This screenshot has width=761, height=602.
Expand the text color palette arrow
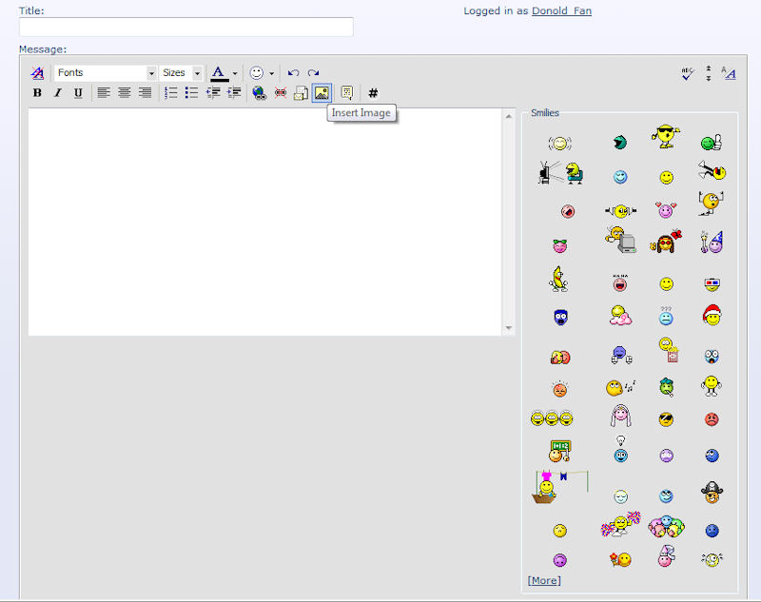(x=235, y=73)
